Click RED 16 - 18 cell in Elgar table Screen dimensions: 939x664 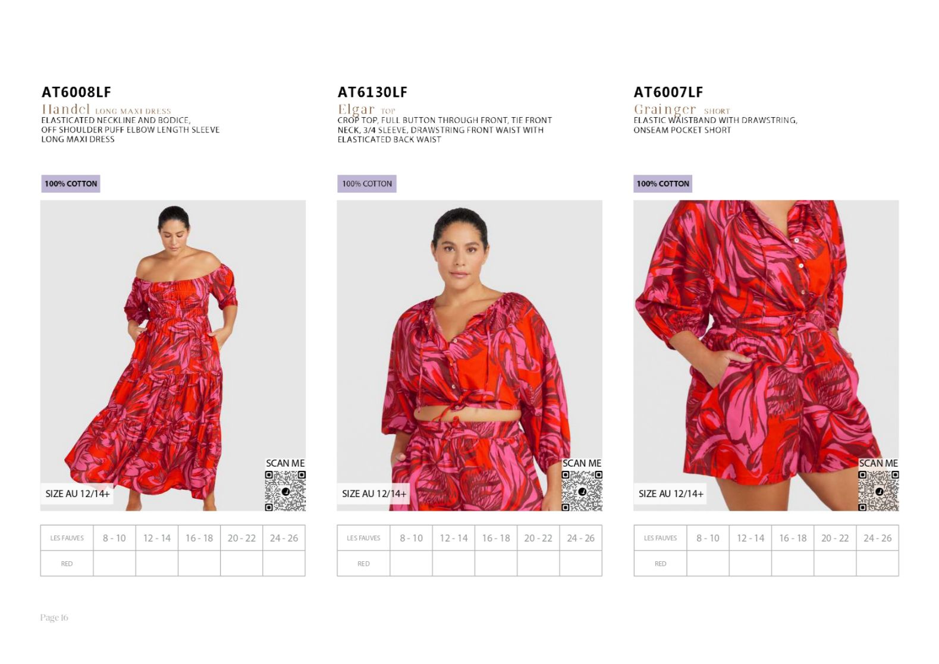(x=496, y=564)
